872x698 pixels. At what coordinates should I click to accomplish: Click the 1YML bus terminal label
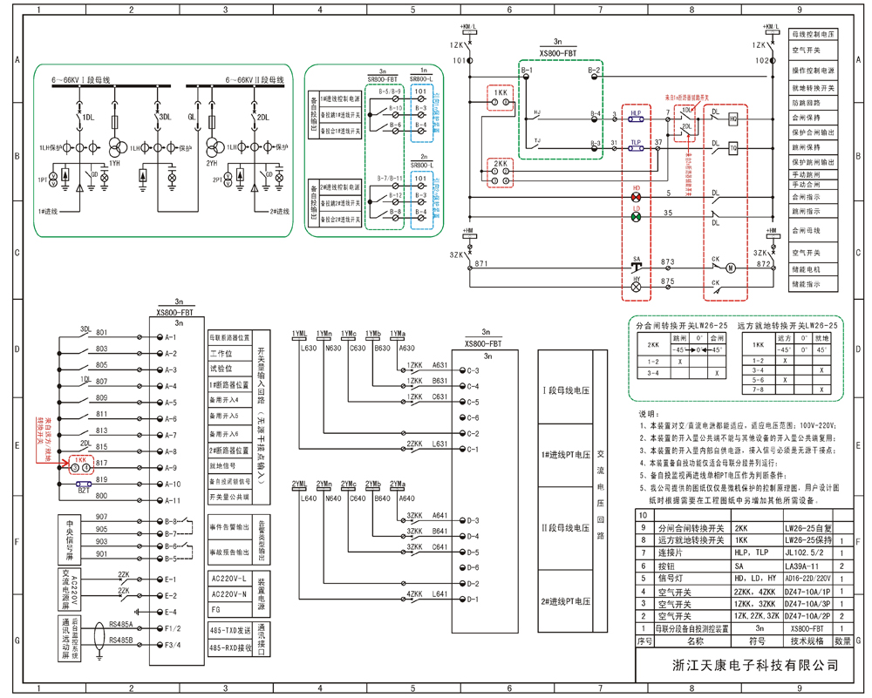(299, 333)
